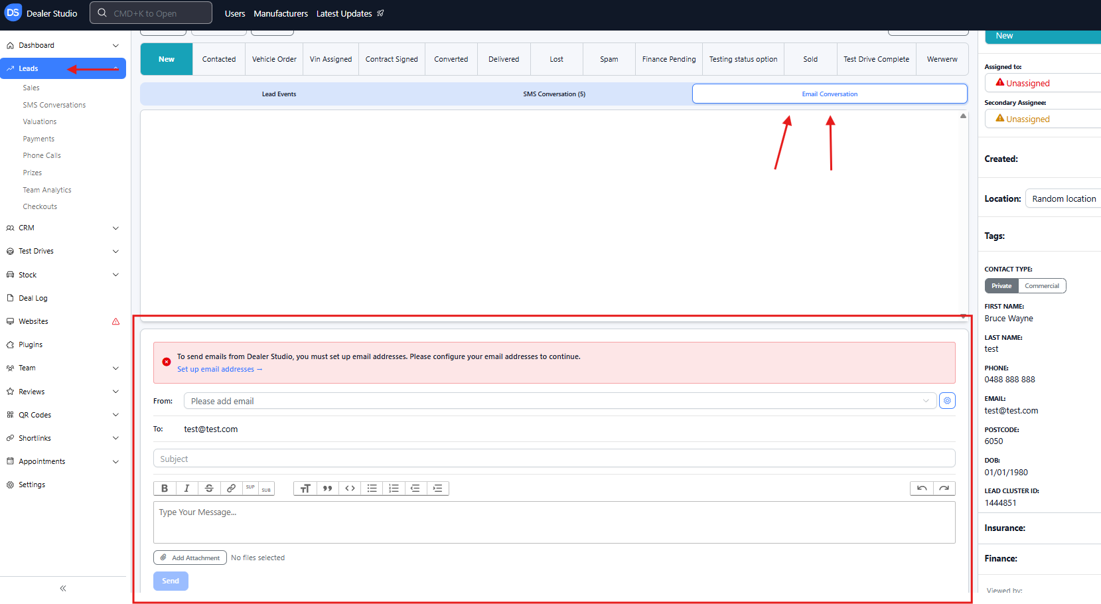Expand the Dashboard menu chevron
1101x604 pixels.
point(116,46)
